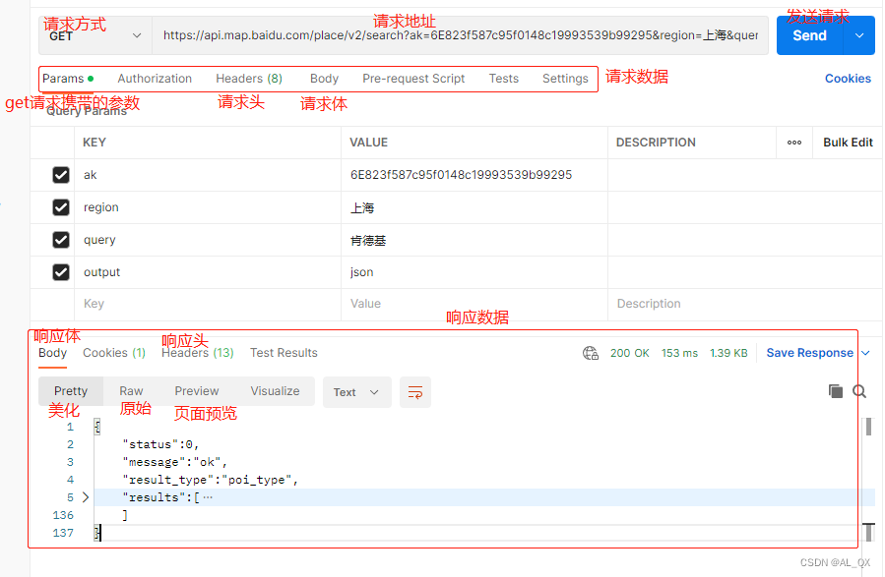Click line number 136 in the gutter

63,515
